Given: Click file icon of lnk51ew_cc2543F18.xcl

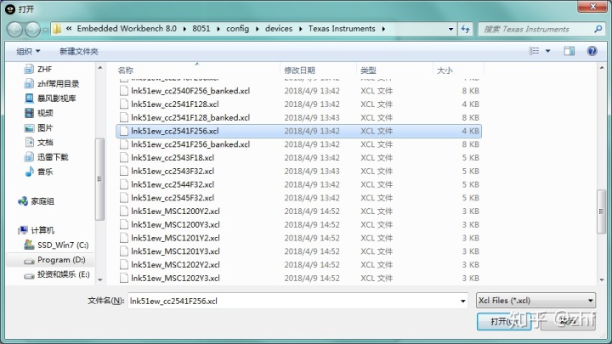Looking at the screenshot, I should pyautogui.click(x=124, y=158).
